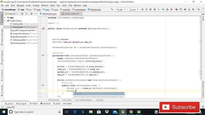
Task: Click the red Stop button in toolbar
Action: pos(171,10)
